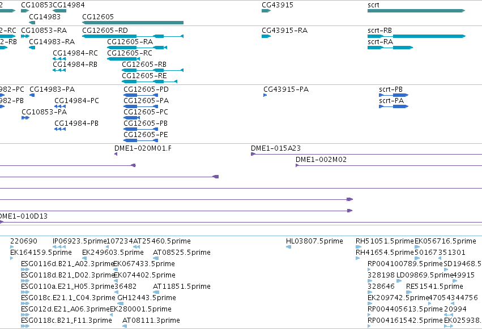Open protein CG43915-PA
The width and height of the screenshot is (482, 329).
tap(265, 95)
